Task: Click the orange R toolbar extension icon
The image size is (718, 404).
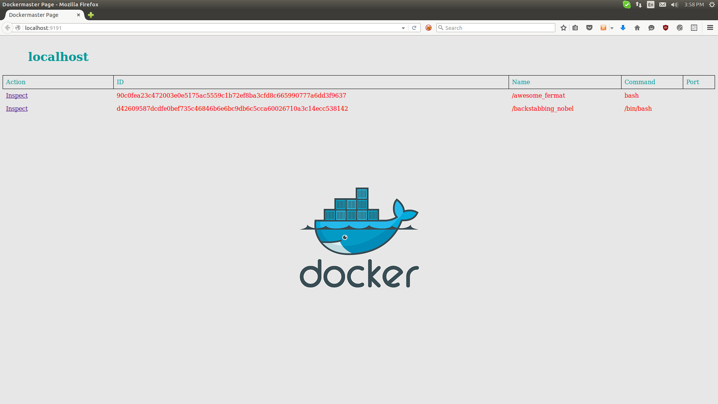Action: pos(603,28)
